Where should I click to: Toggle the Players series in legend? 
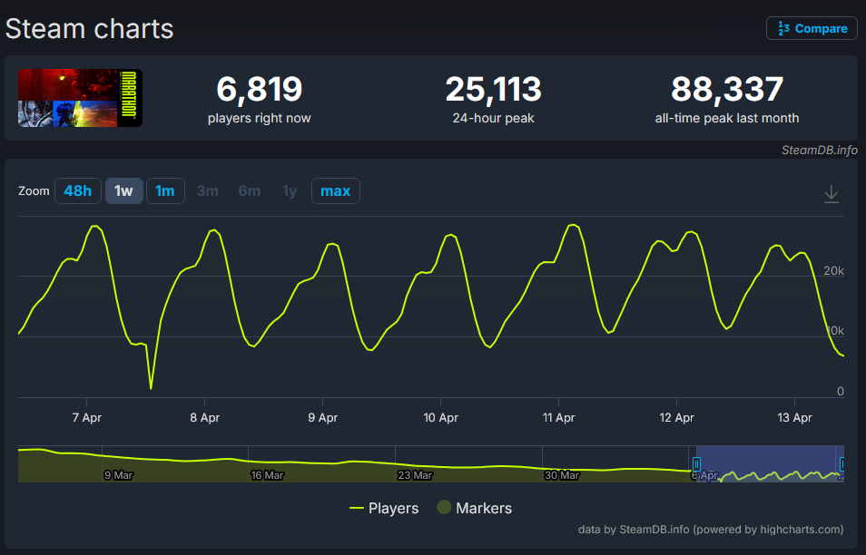click(384, 508)
